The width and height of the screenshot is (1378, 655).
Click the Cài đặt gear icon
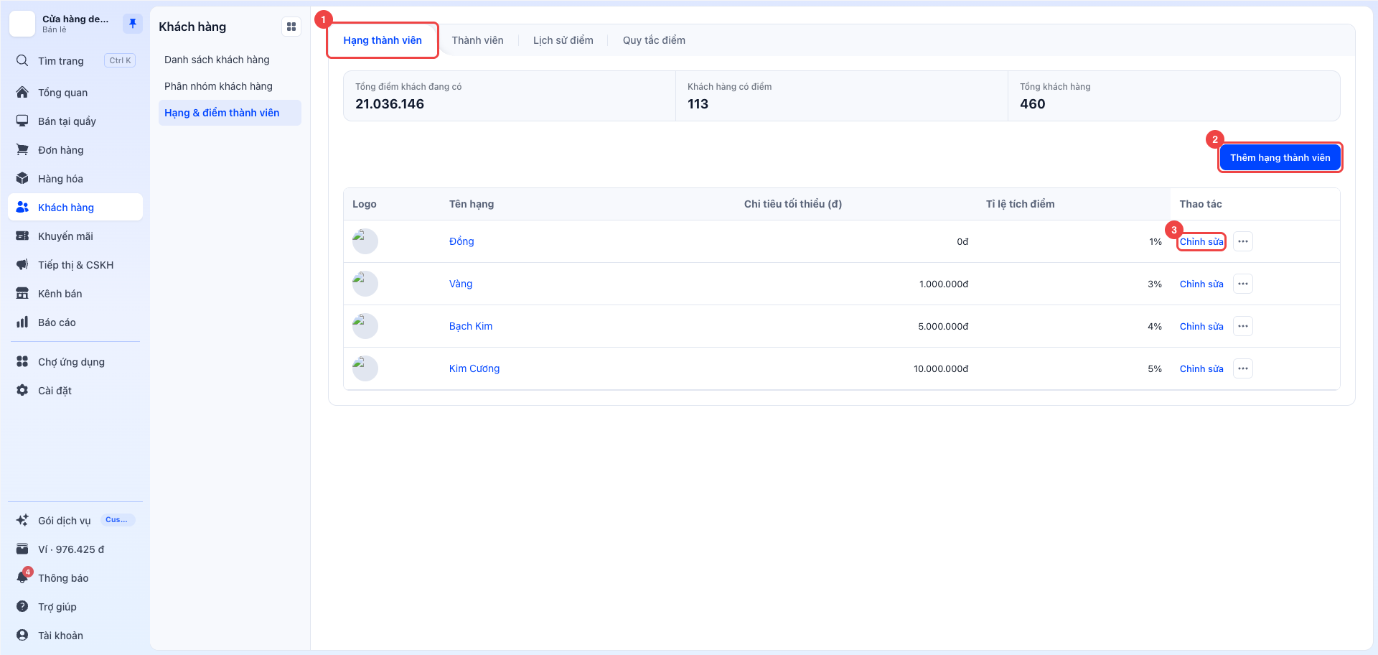point(22,391)
